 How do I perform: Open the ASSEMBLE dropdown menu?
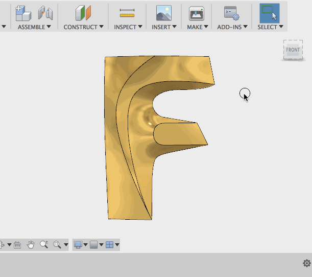(34, 27)
